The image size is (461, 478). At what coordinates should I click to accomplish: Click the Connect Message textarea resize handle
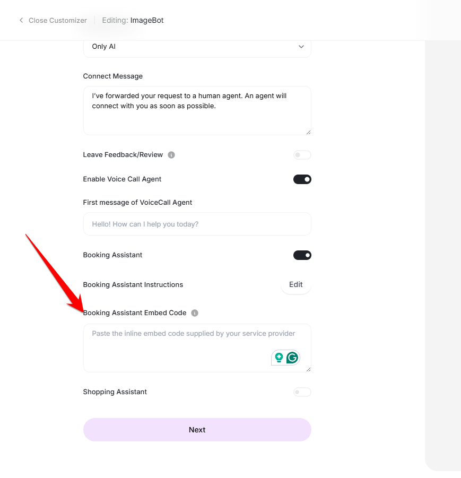click(308, 132)
